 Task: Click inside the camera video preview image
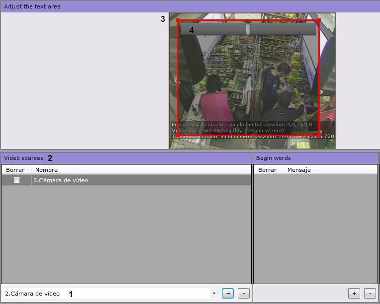[x=249, y=84]
